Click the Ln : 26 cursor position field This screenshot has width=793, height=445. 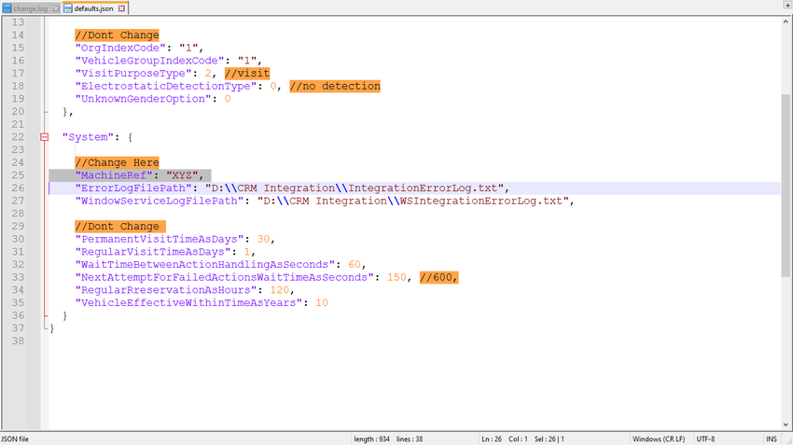pos(494,438)
